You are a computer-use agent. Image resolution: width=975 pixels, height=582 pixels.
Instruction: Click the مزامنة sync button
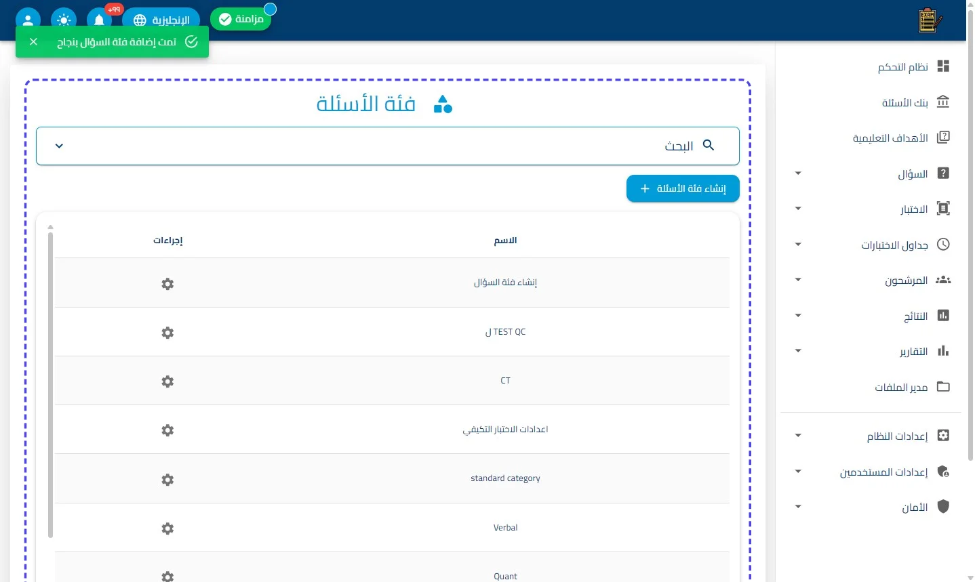click(241, 19)
